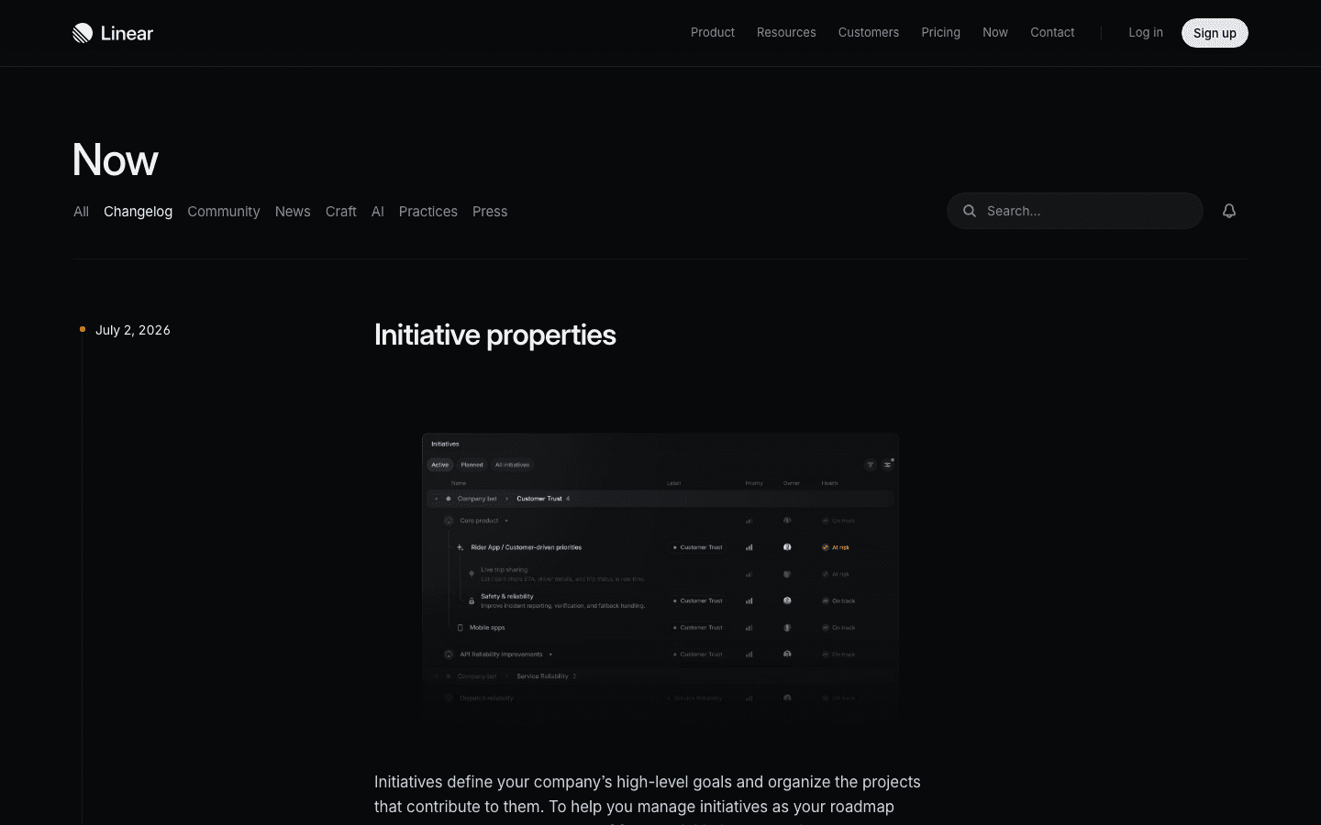
Task: Switch to the Community tab
Action: (x=224, y=212)
